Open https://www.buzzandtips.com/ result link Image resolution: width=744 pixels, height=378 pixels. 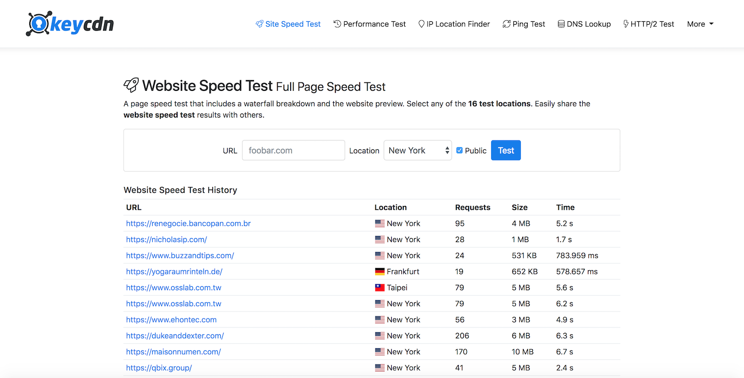pos(180,255)
